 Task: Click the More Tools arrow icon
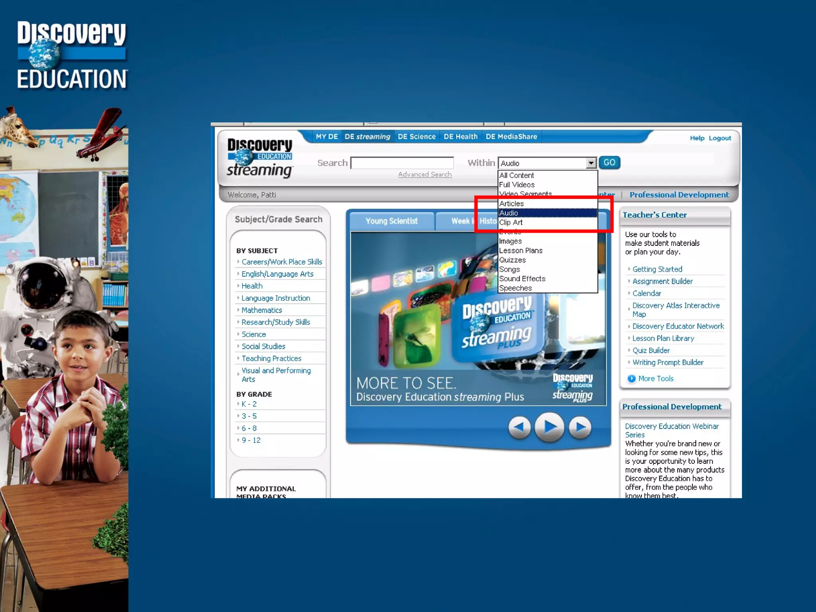[631, 379]
